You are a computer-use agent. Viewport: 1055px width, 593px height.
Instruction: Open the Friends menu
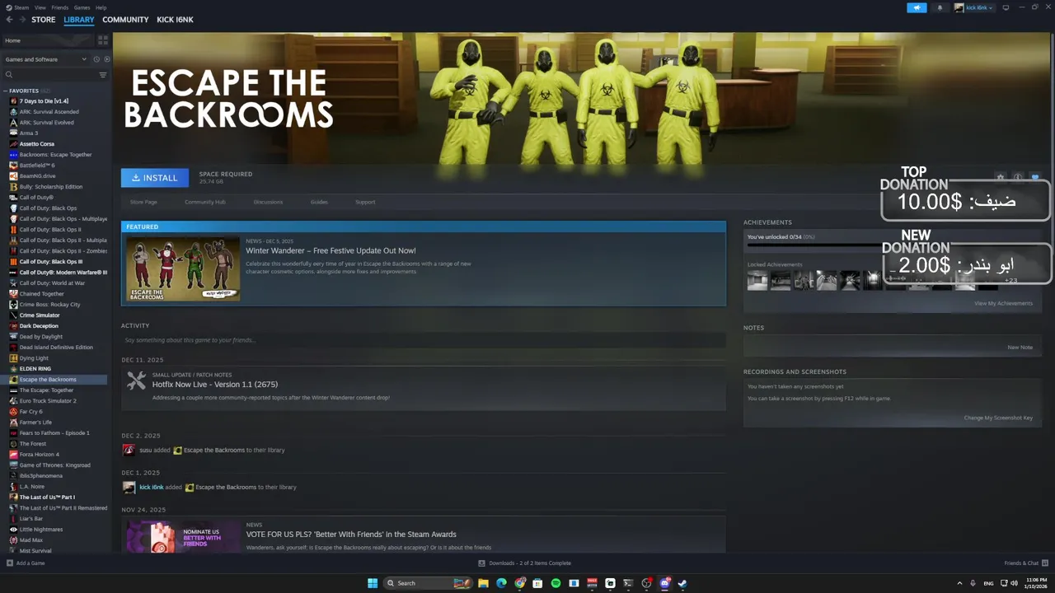coord(60,7)
